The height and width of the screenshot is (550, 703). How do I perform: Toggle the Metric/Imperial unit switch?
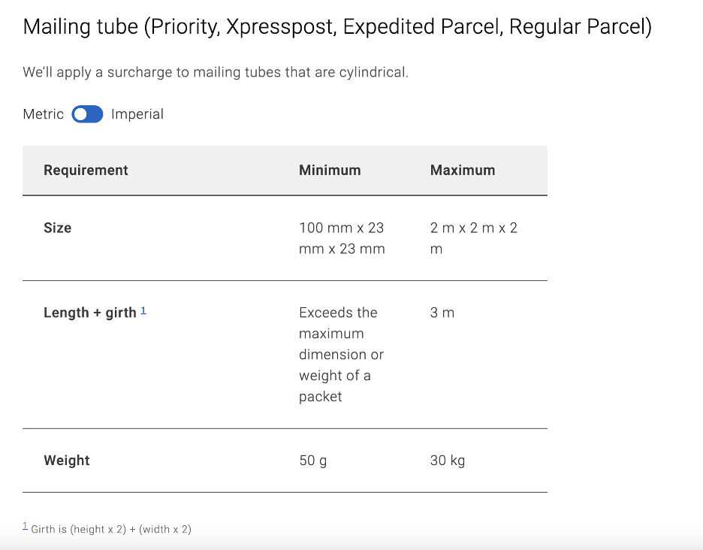pos(87,114)
